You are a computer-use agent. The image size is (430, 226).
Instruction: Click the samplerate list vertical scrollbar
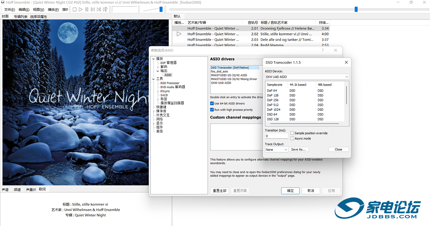346,95
